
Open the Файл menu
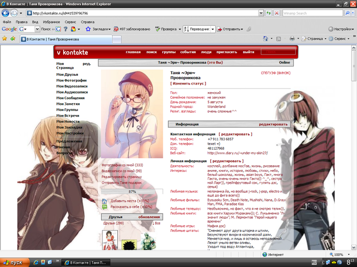click(7, 22)
